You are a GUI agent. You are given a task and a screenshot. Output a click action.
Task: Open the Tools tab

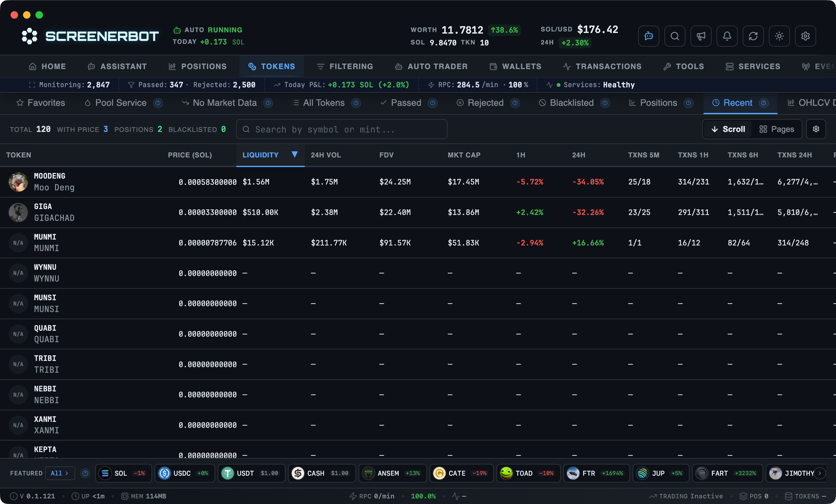(x=683, y=67)
